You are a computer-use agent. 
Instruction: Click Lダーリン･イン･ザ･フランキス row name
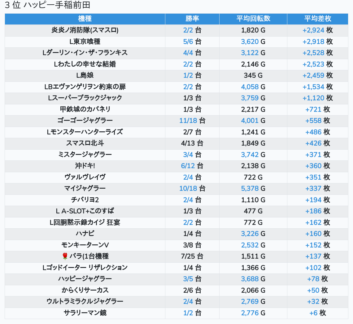point(85,53)
